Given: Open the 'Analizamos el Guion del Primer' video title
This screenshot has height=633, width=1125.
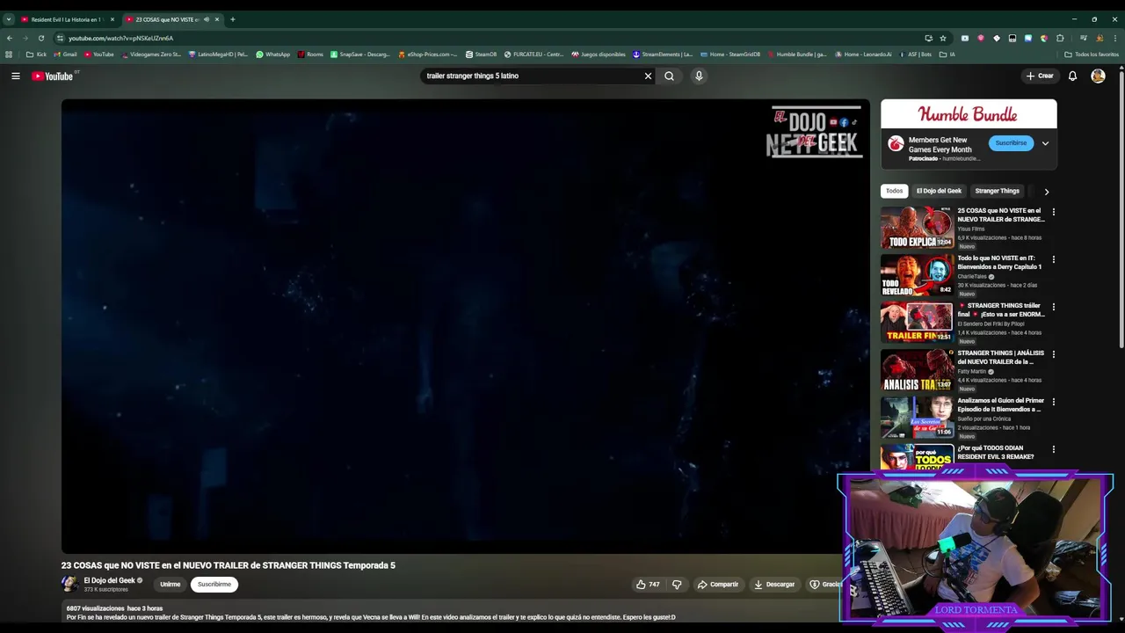Looking at the screenshot, I should coord(1001,404).
